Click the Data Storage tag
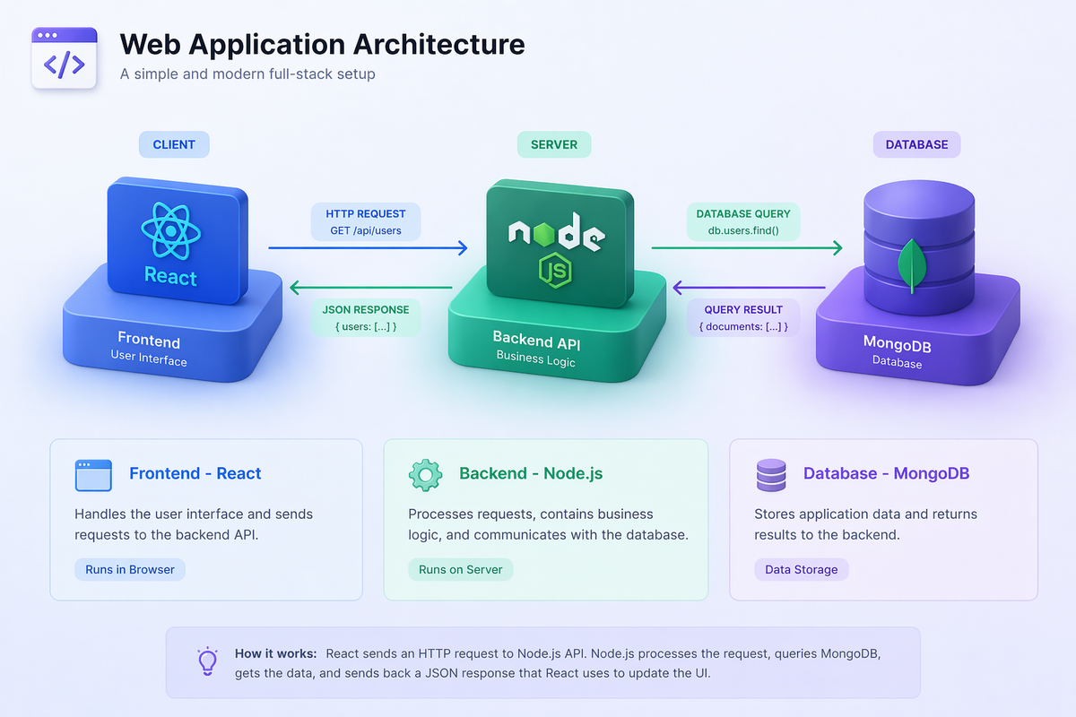Image resolution: width=1076 pixels, height=717 pixels. pos(802,569)
